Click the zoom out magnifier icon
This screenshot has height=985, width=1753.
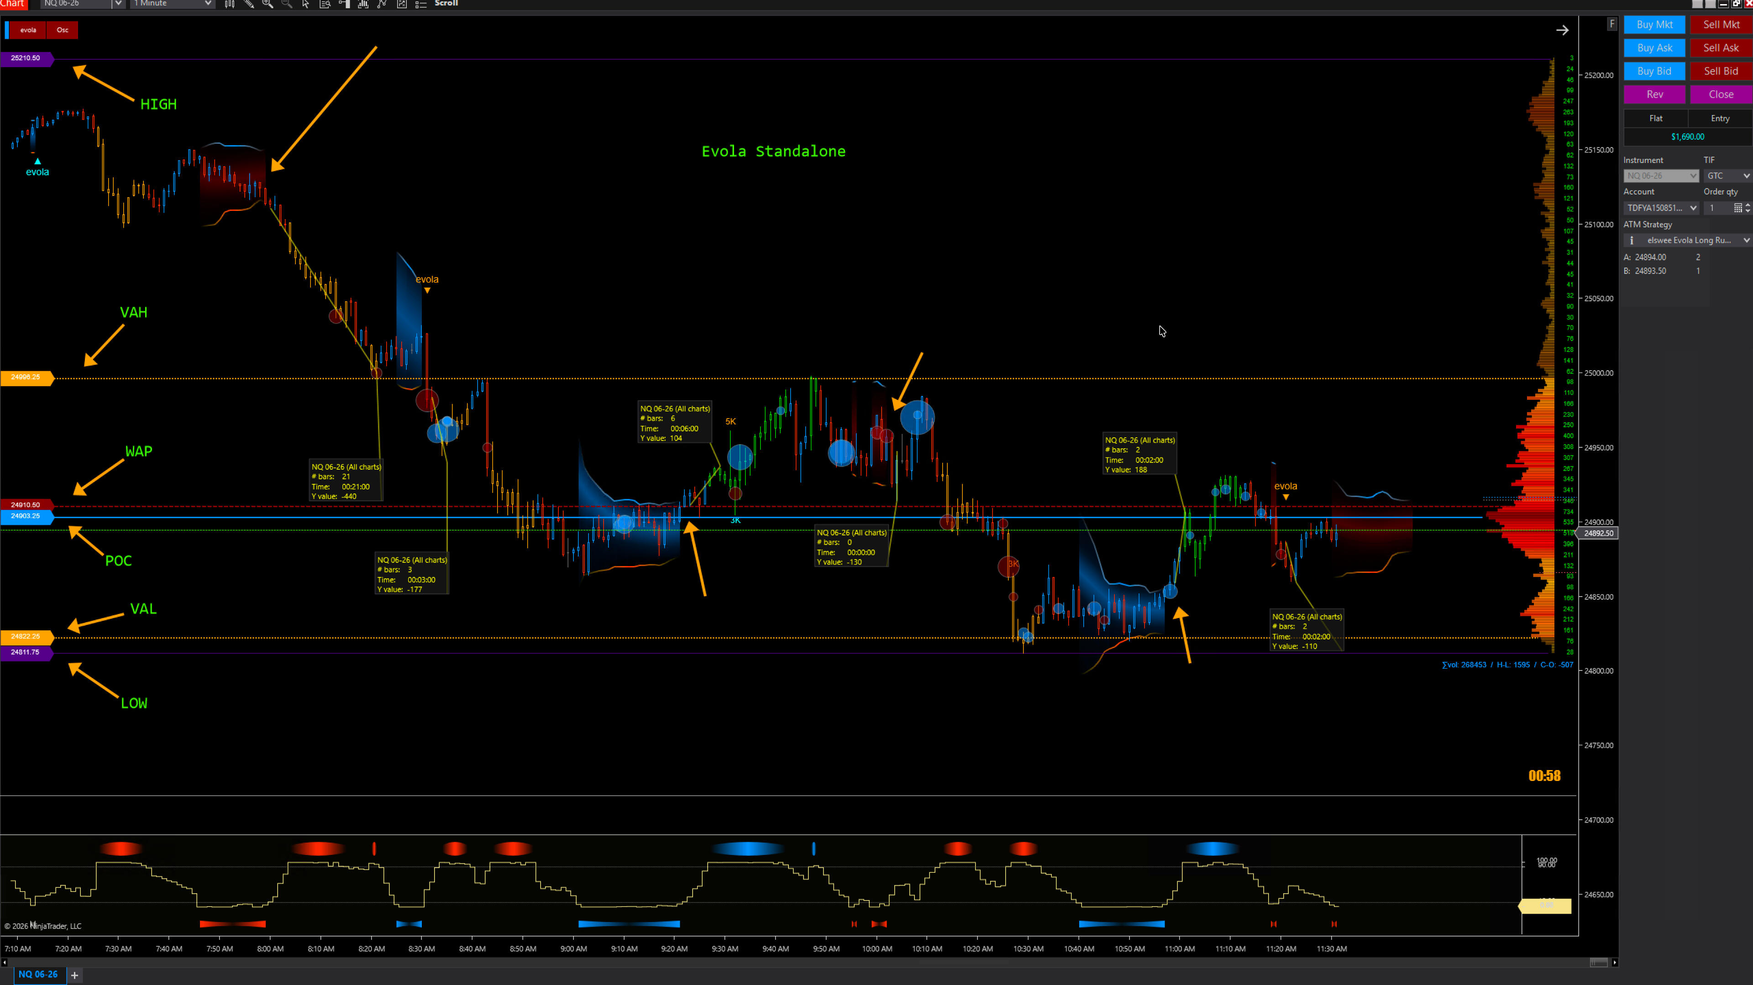287,4
